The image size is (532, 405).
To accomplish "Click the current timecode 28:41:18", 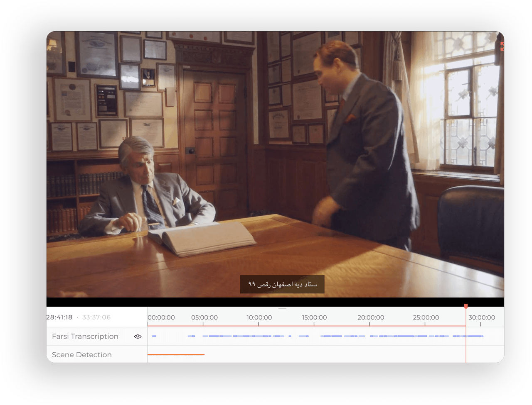I will click(x=59, y=317).
